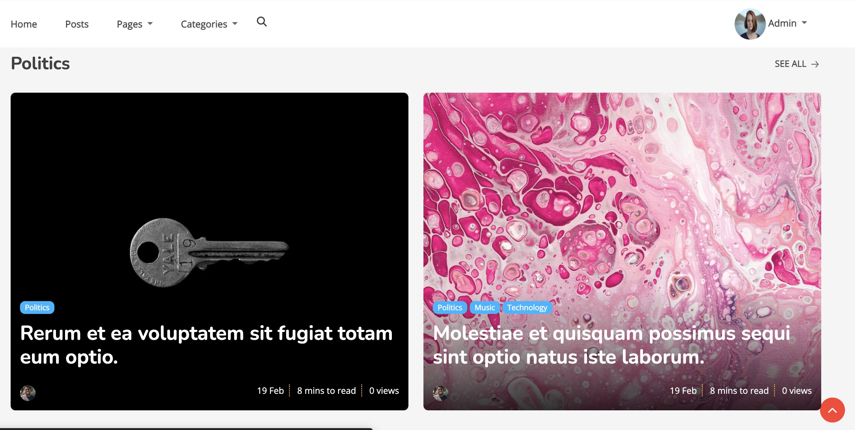Click the search magnifier icon

(261, 22)
